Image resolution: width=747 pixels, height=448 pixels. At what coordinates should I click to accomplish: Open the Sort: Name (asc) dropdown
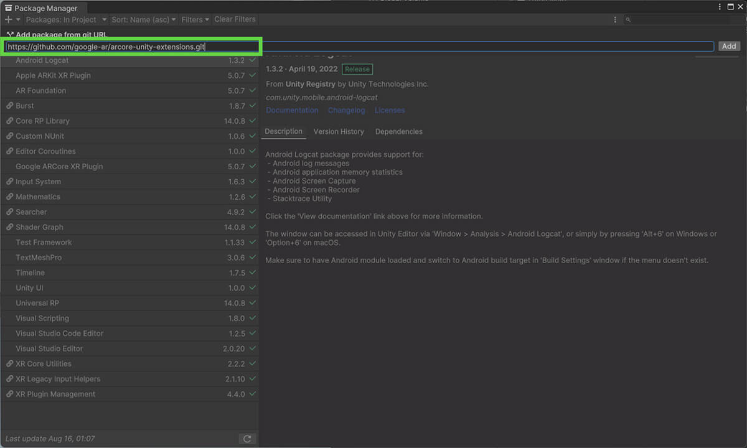[x=144, y=20]
